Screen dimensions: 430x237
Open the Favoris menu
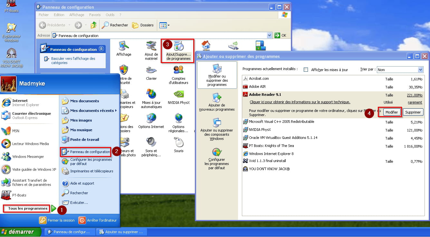tap(95, 15)
